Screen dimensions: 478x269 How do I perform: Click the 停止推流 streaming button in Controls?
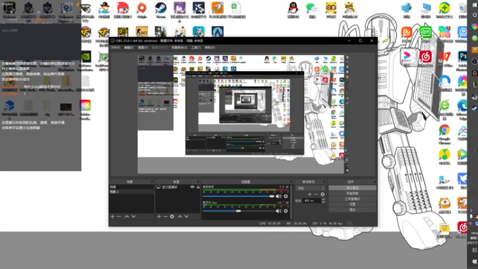tap(353, 188)
